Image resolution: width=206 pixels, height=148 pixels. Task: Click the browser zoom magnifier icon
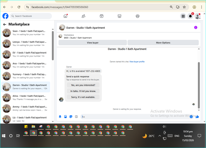pyautogui.click(x=171, y=7)
